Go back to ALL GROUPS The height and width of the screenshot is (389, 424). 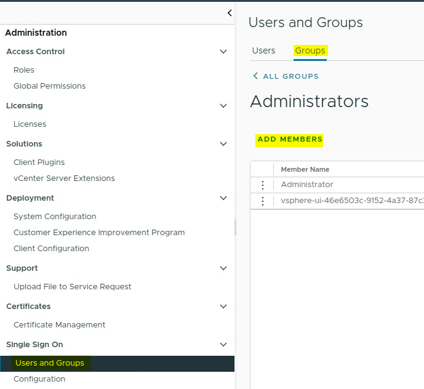pyautogui.click(x=286, y=76)
